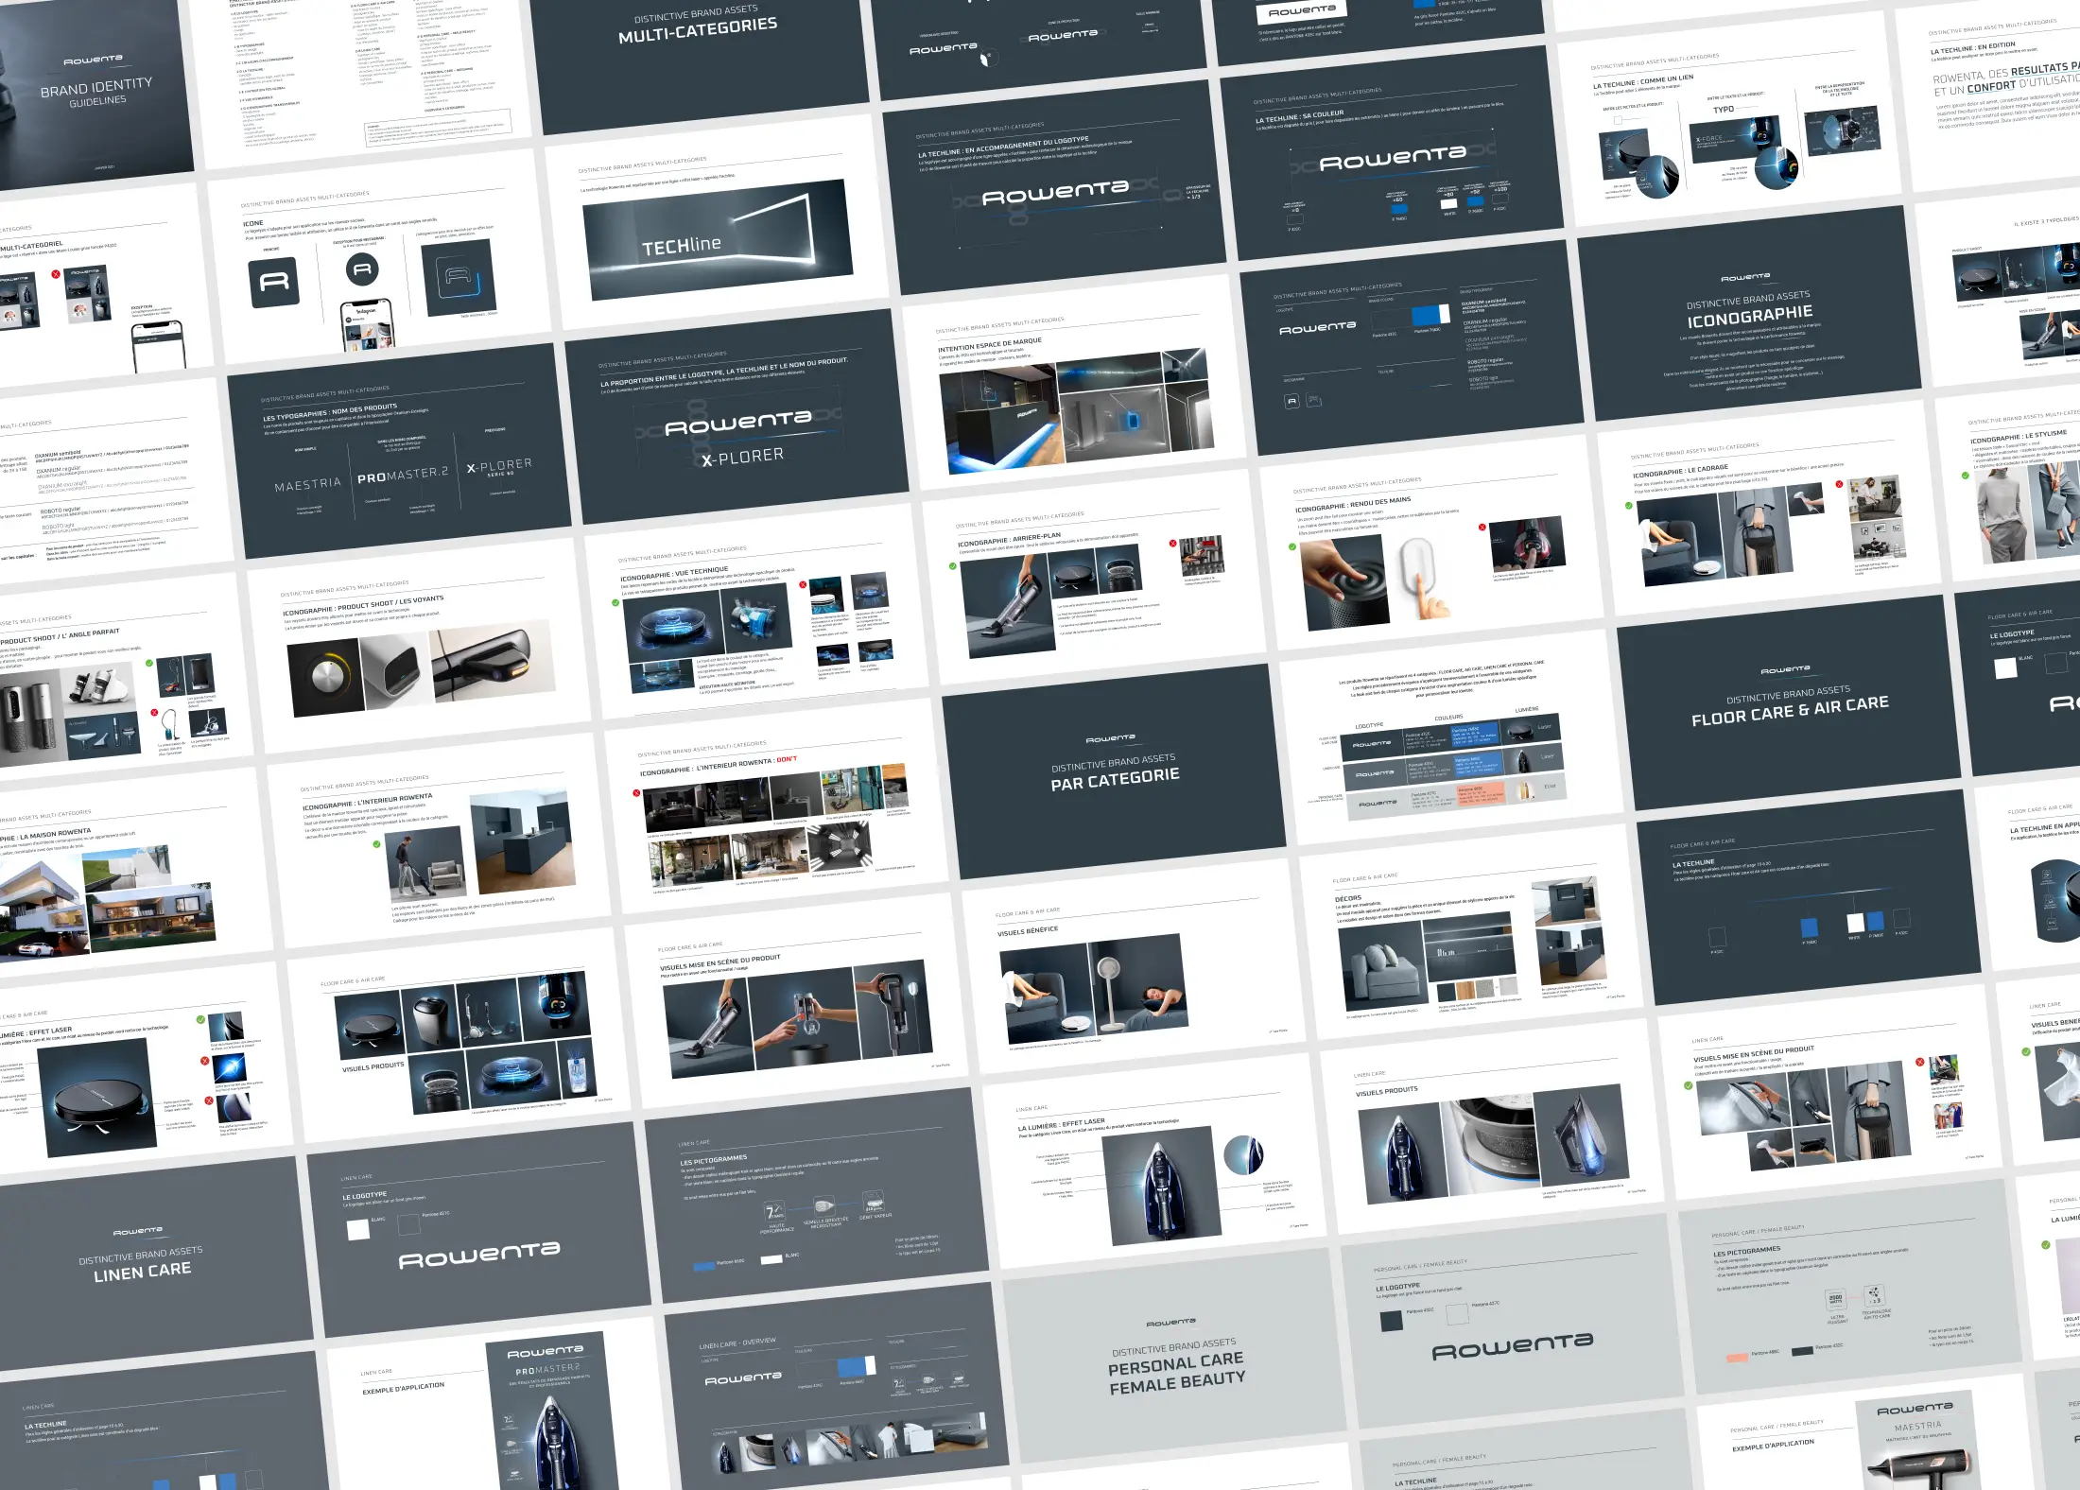Pick the blue swatch on 'Sa couleur' slide
The width and height of the screenshot is (2080, 1490).
pos(1400,209)
